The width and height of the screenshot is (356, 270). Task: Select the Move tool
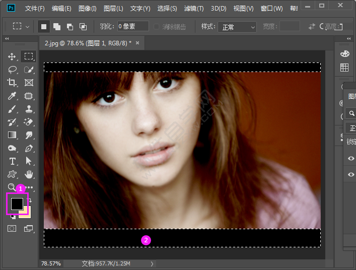(12, 56)
